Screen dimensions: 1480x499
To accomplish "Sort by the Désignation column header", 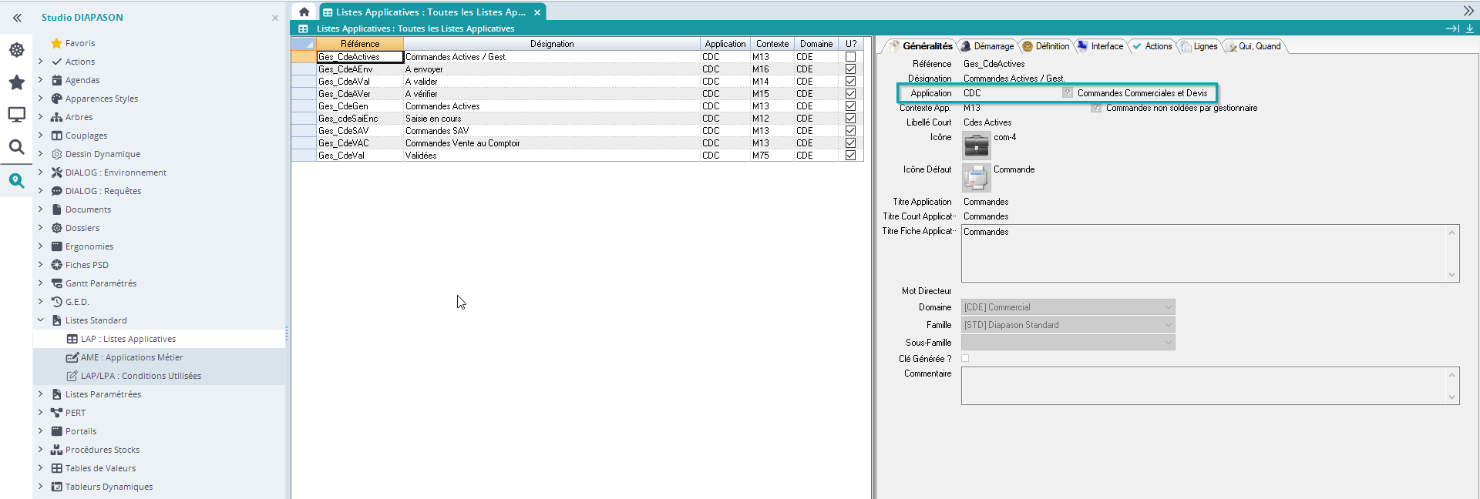I will click(551, 44).
